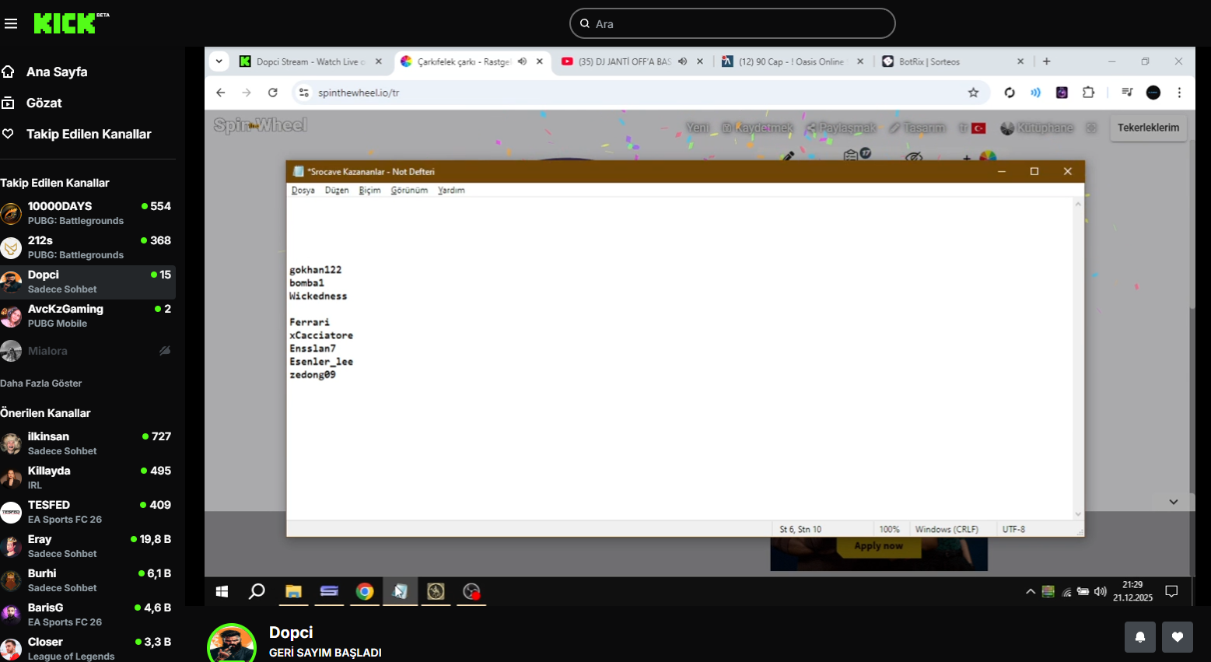This screenshot has height=662, width=1211.
Task: Open Notepad Düzen menu
Action: pyautogui.click(x=337, y=191)
